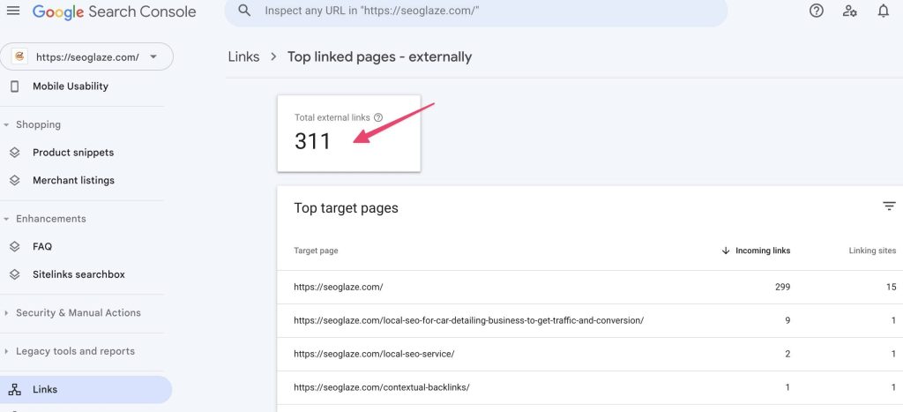
Task: Open user and permissions settings icon
Action: coord(849,11)
